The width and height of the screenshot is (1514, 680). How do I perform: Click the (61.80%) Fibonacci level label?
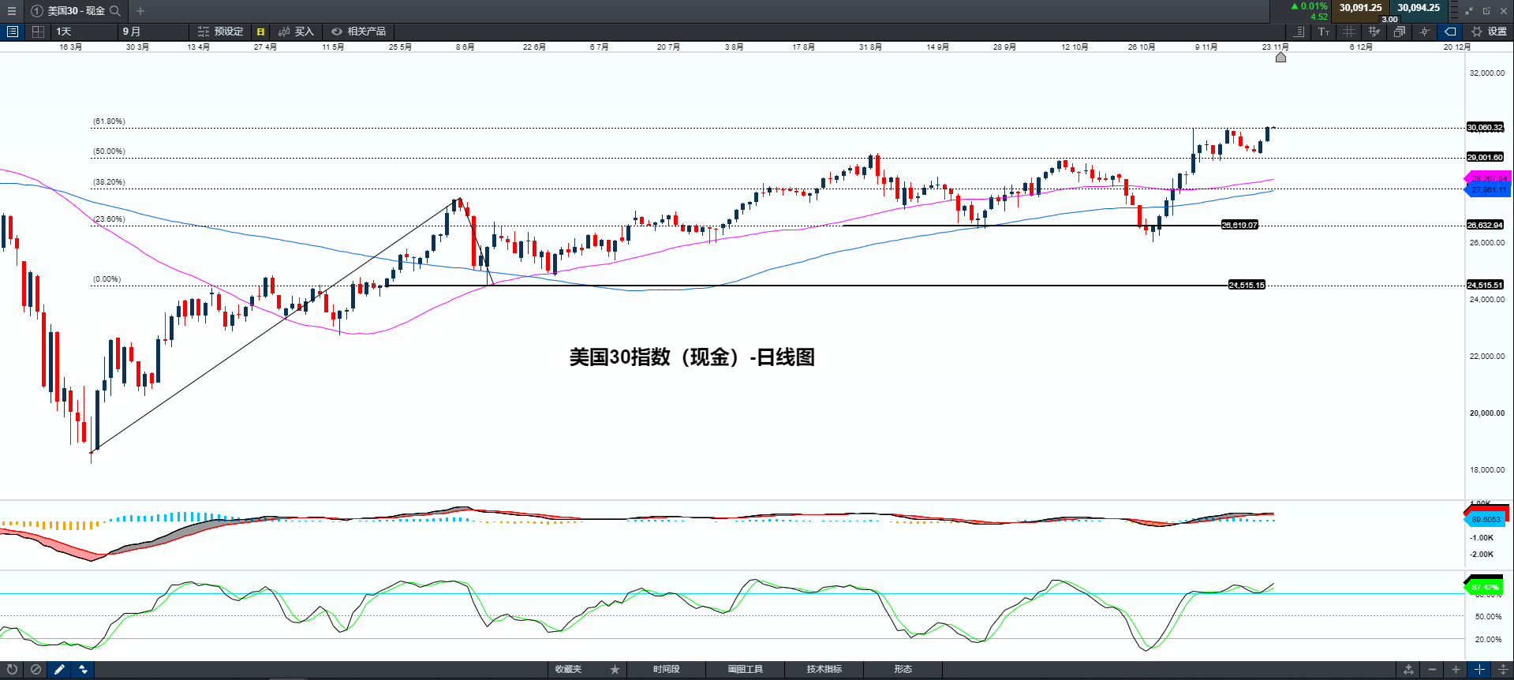(109, 121)
